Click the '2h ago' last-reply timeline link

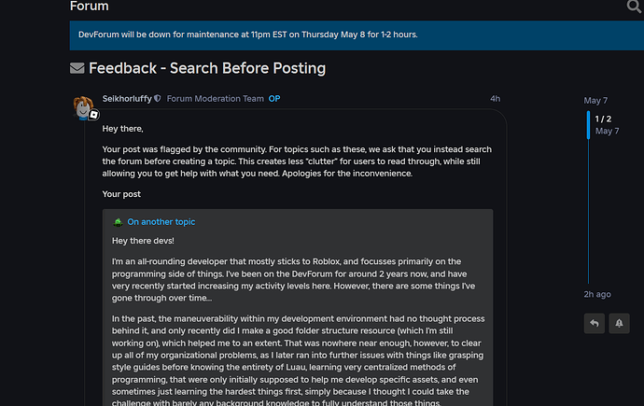[597, 294]
